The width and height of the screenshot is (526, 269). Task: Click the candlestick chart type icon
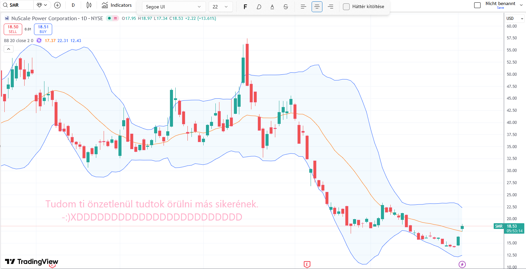coord(89,5)
